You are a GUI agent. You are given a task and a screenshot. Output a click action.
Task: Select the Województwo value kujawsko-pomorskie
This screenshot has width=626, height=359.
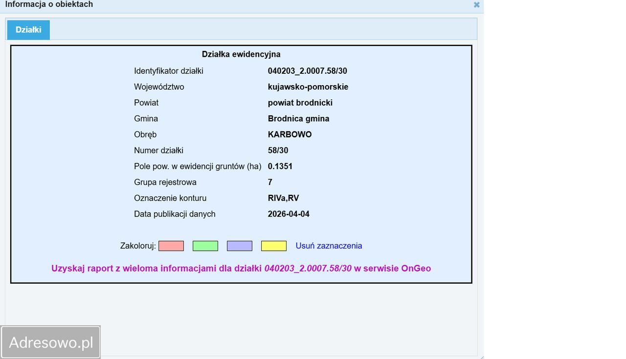point(308,87)
